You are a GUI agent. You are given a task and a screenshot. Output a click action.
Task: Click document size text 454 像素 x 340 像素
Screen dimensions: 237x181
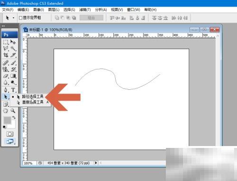click(x=68, y=163)
